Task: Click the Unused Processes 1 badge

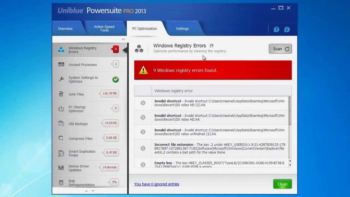Action: [115, 64]
